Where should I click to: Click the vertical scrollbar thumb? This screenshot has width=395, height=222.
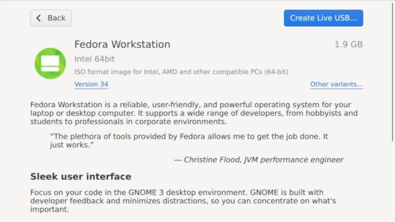pos(393,72)
